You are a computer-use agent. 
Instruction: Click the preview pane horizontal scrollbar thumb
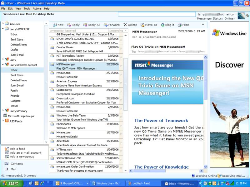(x=149, y=171)
